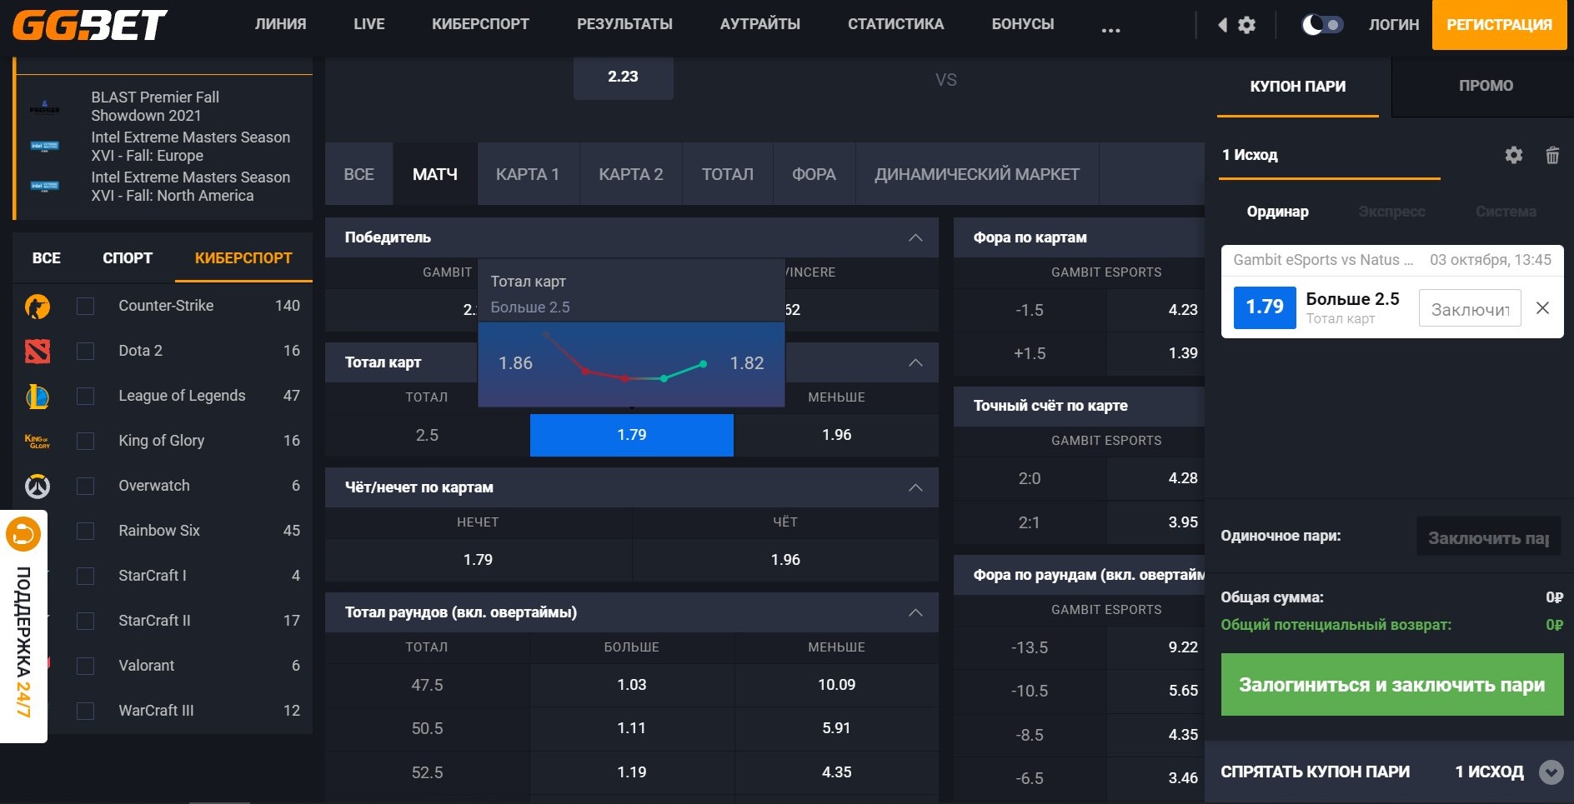Screen dimensions: 1574x804
Task: Collapse the Чёт/нечет по картам section
Action: 915,487
